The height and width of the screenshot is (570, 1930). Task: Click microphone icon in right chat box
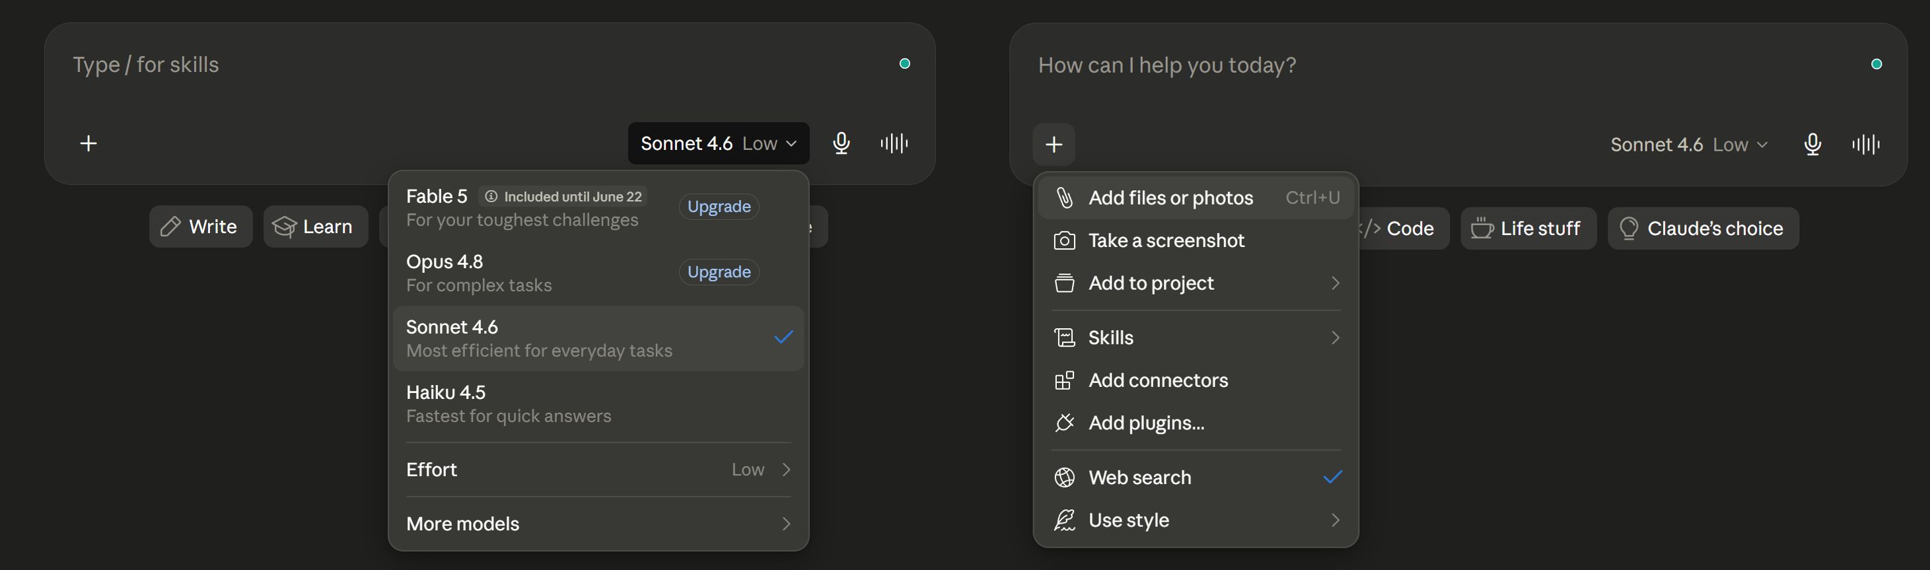(1812, 144)
